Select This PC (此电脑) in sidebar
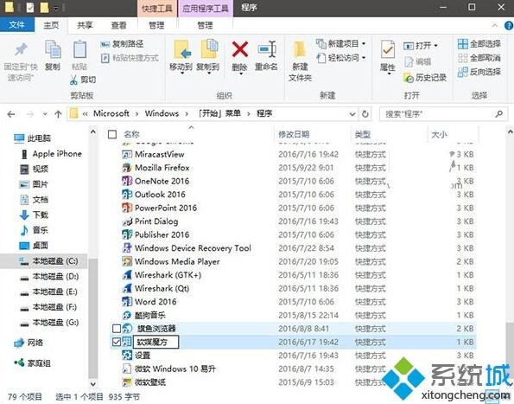Viewport: 514px width, 404px height. tap(32, 138)
